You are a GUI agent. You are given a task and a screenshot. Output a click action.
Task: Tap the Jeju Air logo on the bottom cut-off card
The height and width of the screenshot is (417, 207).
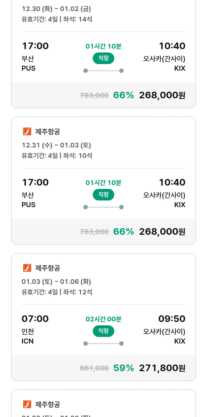(27, 404)
